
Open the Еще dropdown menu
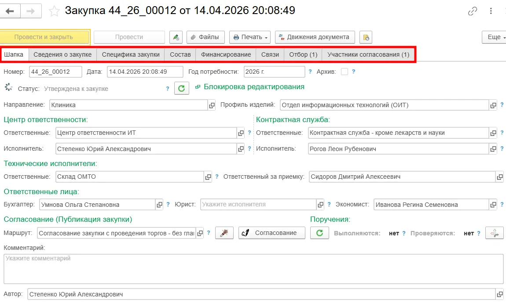click(494, 37)
